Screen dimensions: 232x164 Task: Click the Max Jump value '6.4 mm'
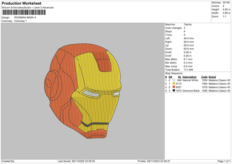click(x=188, y=66)
